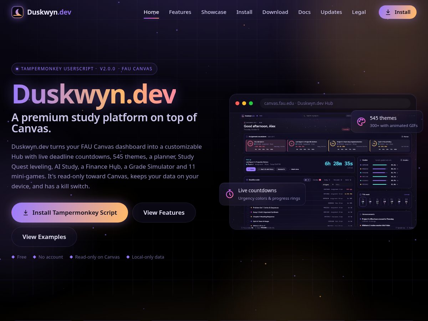The width and height of the screenshot is (428, 321).
Task: Click the 6h 28m 35s countdown timer
Action: 338,163
